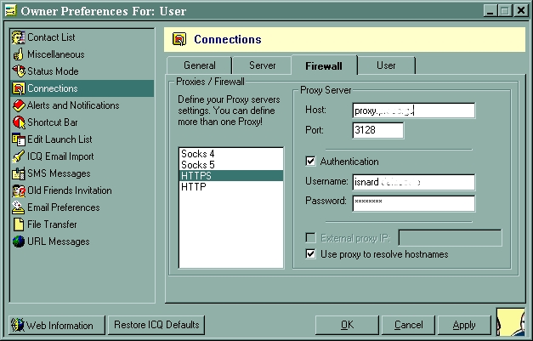Click the Status Mode icon
The width and height of the screenshot is (533, 341).
coord(19,71)
